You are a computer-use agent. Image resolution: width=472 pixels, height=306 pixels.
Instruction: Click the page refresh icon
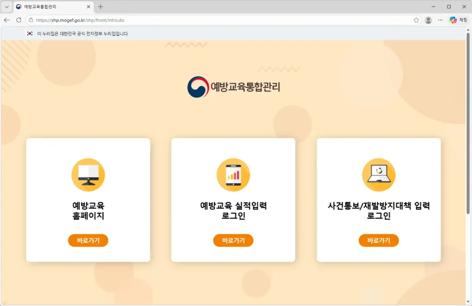pos(18,20)
